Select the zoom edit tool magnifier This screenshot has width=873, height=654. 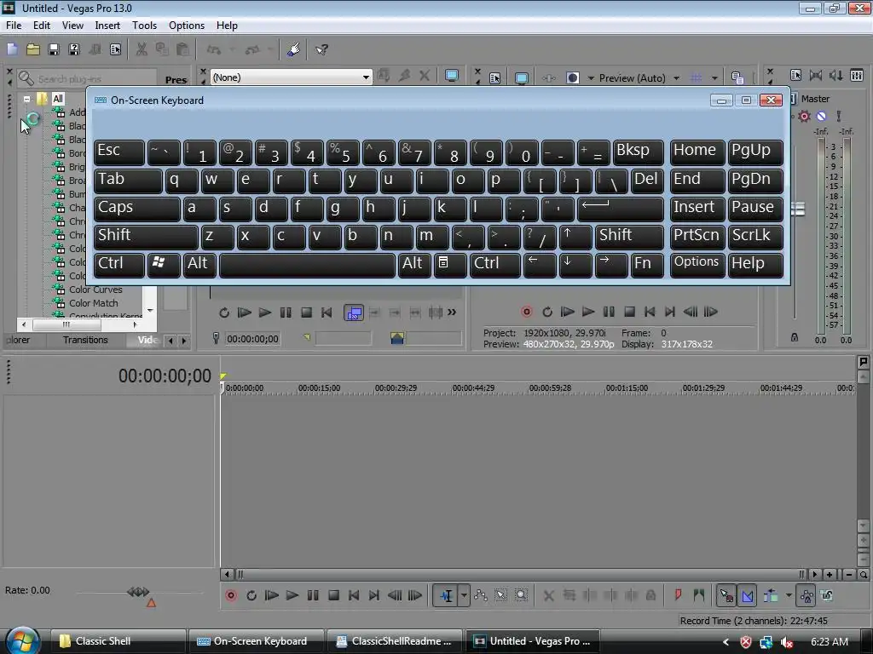[521, 595]
